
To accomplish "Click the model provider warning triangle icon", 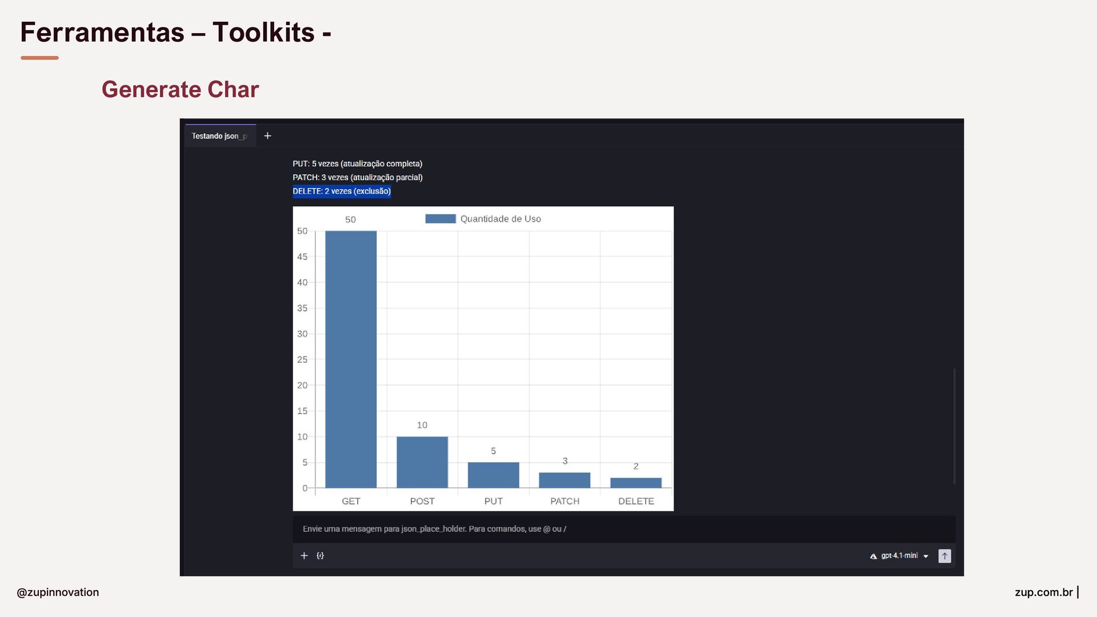I will (x=873, y=556).
